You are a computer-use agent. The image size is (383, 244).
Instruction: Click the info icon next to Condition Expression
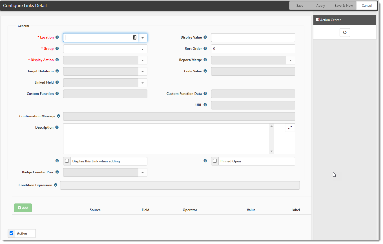(x=56, y=185)
